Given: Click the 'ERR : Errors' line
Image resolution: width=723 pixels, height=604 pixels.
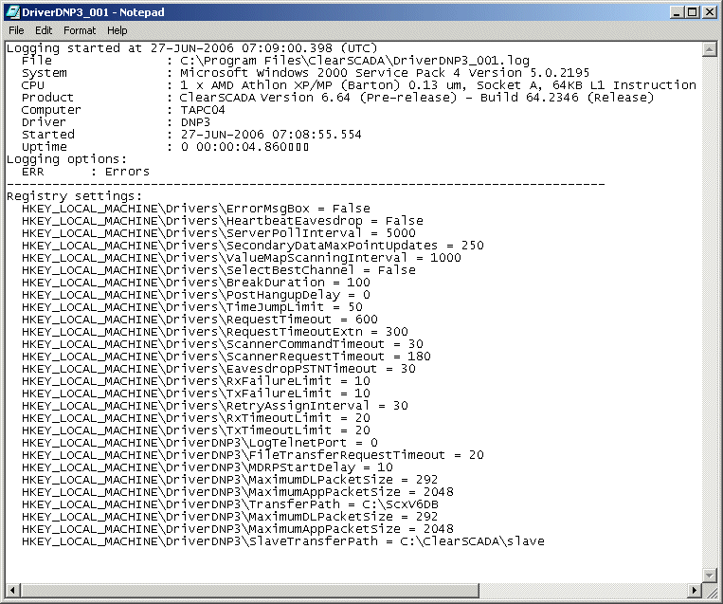Looking at the screenshot, I should pyautogui.click(x=85, y=172).
